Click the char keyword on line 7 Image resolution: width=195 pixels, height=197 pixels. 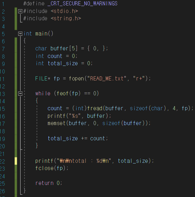[x=41, y=48]
